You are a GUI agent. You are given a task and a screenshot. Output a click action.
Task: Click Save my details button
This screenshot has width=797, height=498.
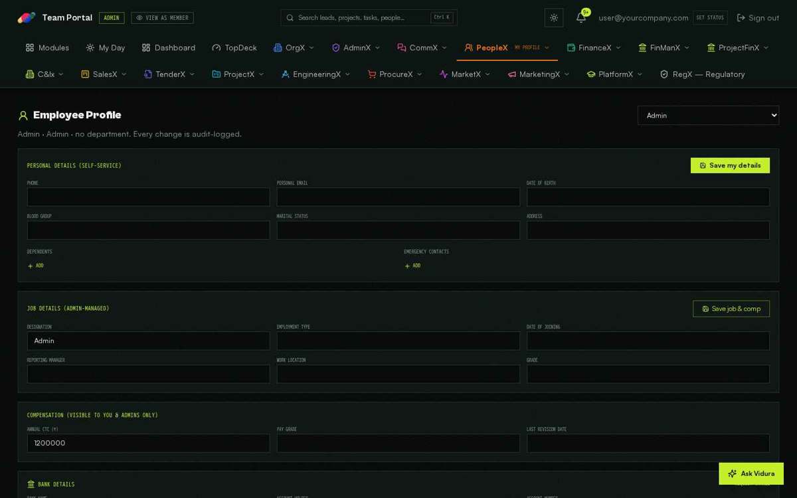click(730, 165)
